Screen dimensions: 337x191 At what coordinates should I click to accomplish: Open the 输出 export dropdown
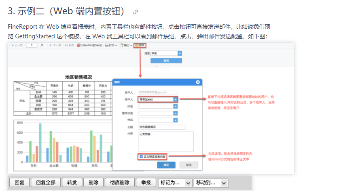point(126,45)
